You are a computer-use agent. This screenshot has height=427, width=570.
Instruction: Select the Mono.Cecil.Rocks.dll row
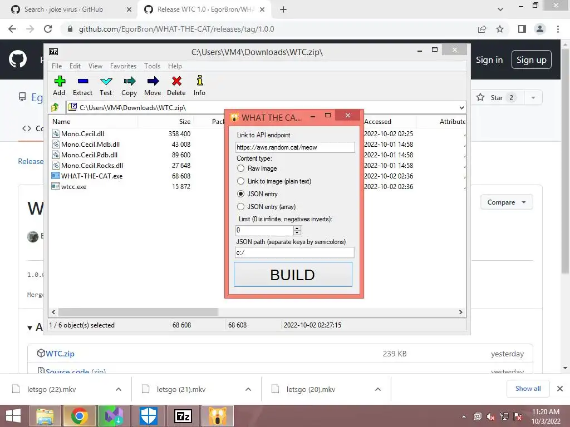point(92,165)
